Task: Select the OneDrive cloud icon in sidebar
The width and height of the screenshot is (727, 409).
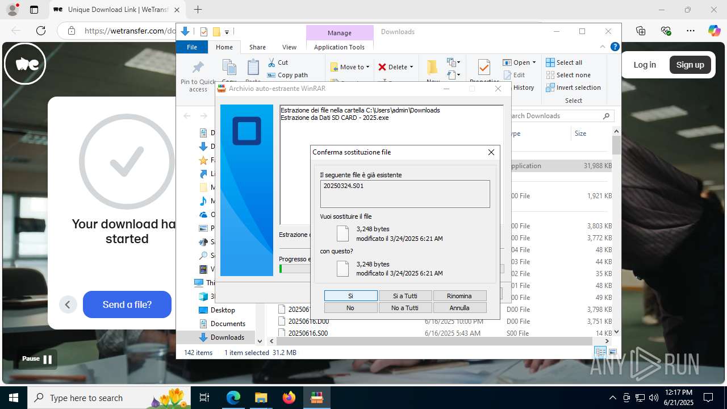Action: (x=203, y=215)
